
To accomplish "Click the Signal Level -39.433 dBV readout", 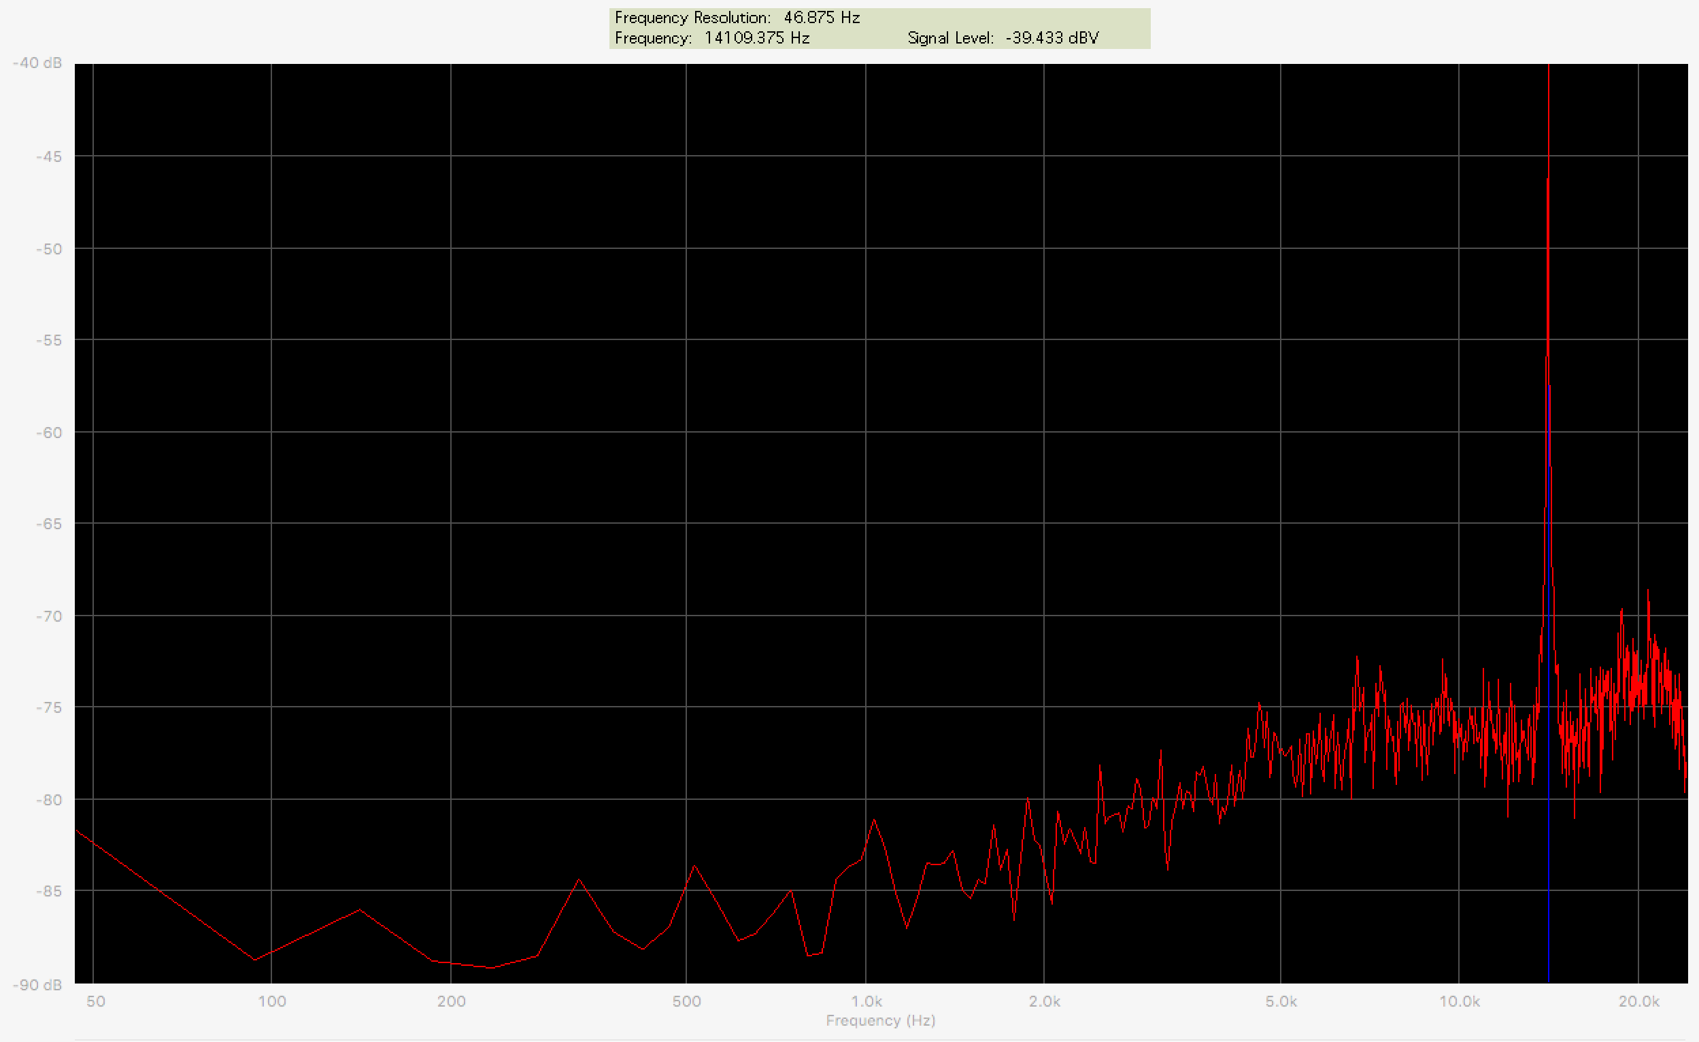I will tap(1003, 38).
